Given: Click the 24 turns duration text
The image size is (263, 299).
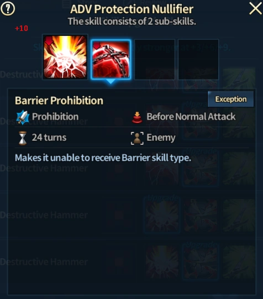Looking at the screenshot, I should [x=49, y=138].
